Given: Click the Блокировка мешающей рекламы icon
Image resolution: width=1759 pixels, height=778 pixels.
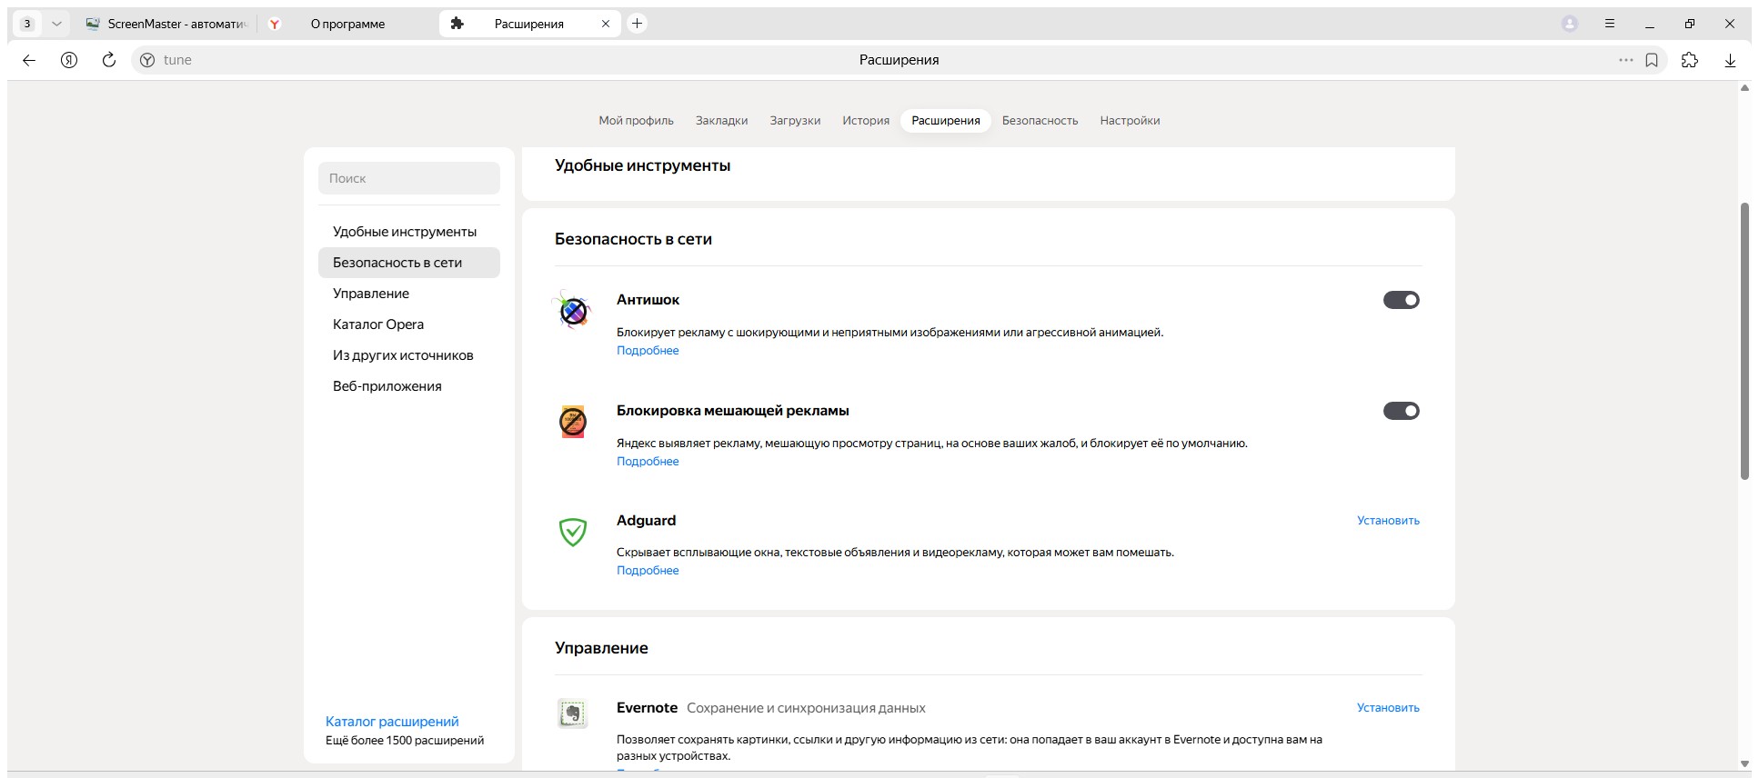Looking at the screenshot, I should pos(573,422).
